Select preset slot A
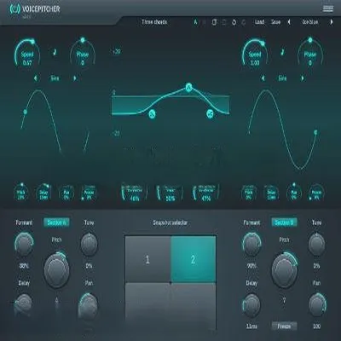This screenshot has width=341, height=341. tap(195, 22)
